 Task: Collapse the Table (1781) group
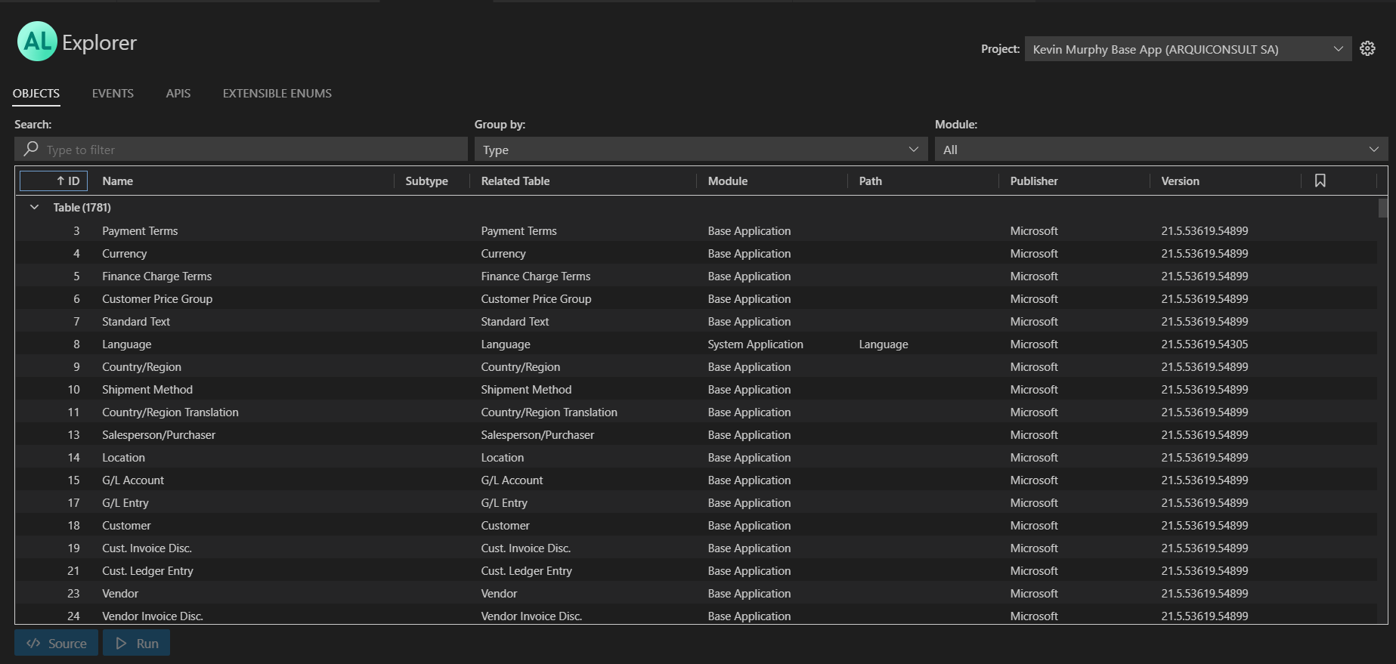click(34, 207)
